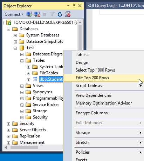This screenshot has width=144, height=161.
Task: Choose Memory Optimization Advisor
Action: pyautogui.click(x=104, y=103)
